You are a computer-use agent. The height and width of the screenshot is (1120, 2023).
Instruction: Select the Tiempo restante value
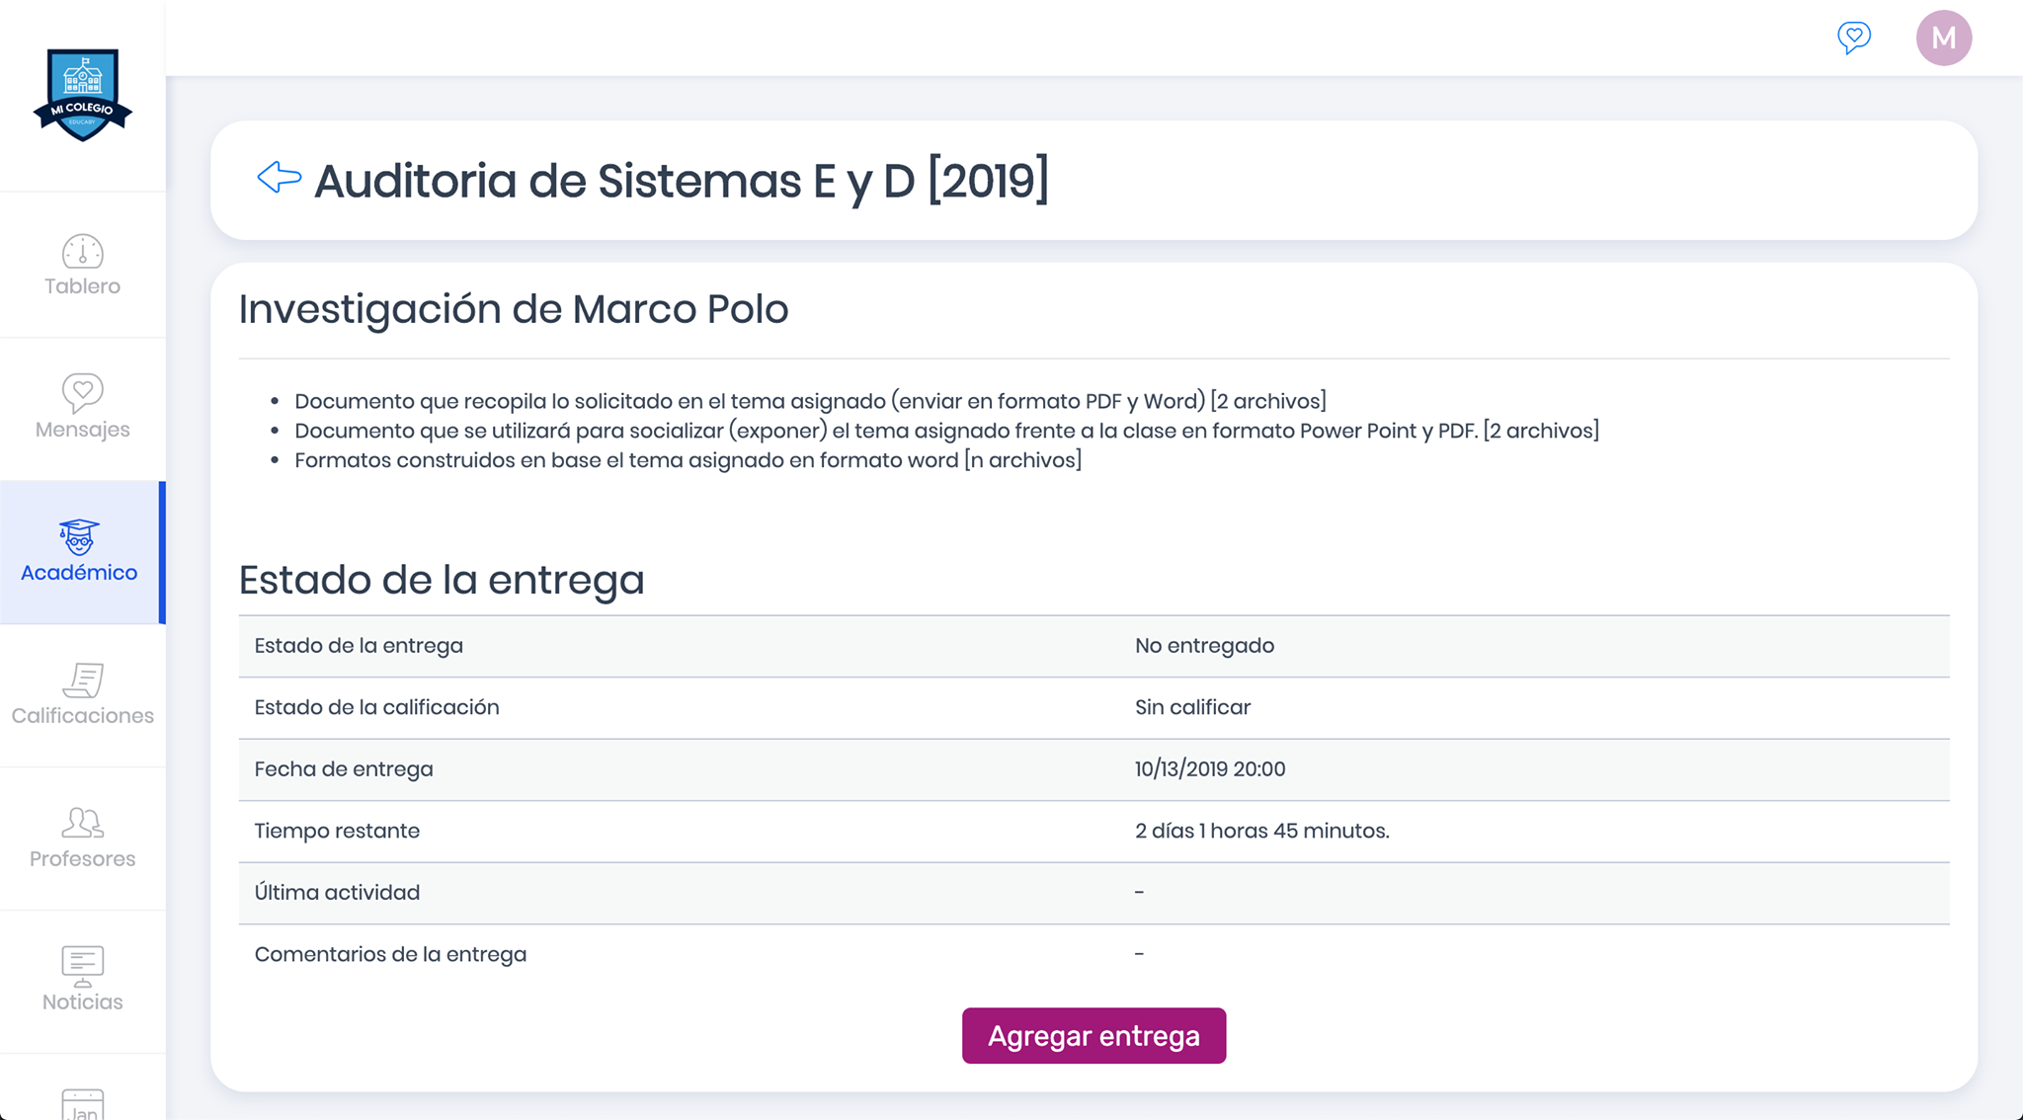tap(1261, 831)
